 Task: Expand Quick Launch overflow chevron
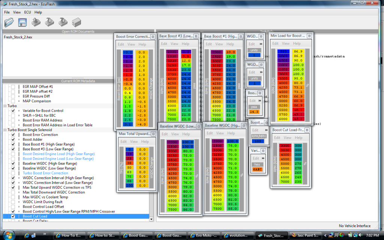point(44,234)
